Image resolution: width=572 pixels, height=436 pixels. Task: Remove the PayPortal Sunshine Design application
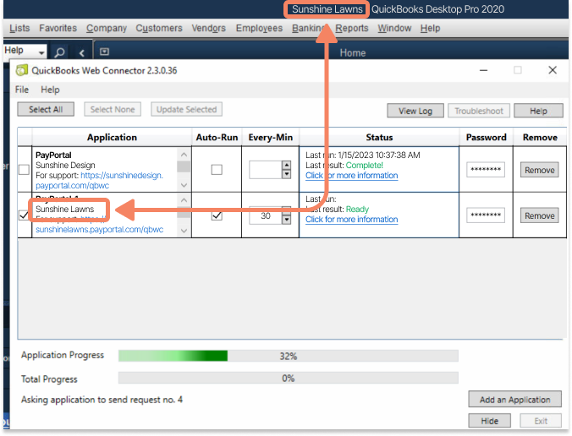tap(540, 170)
